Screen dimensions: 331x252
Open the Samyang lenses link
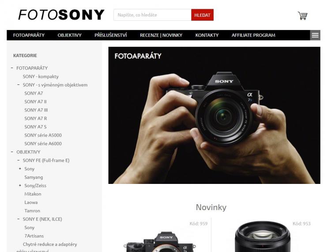34,177
